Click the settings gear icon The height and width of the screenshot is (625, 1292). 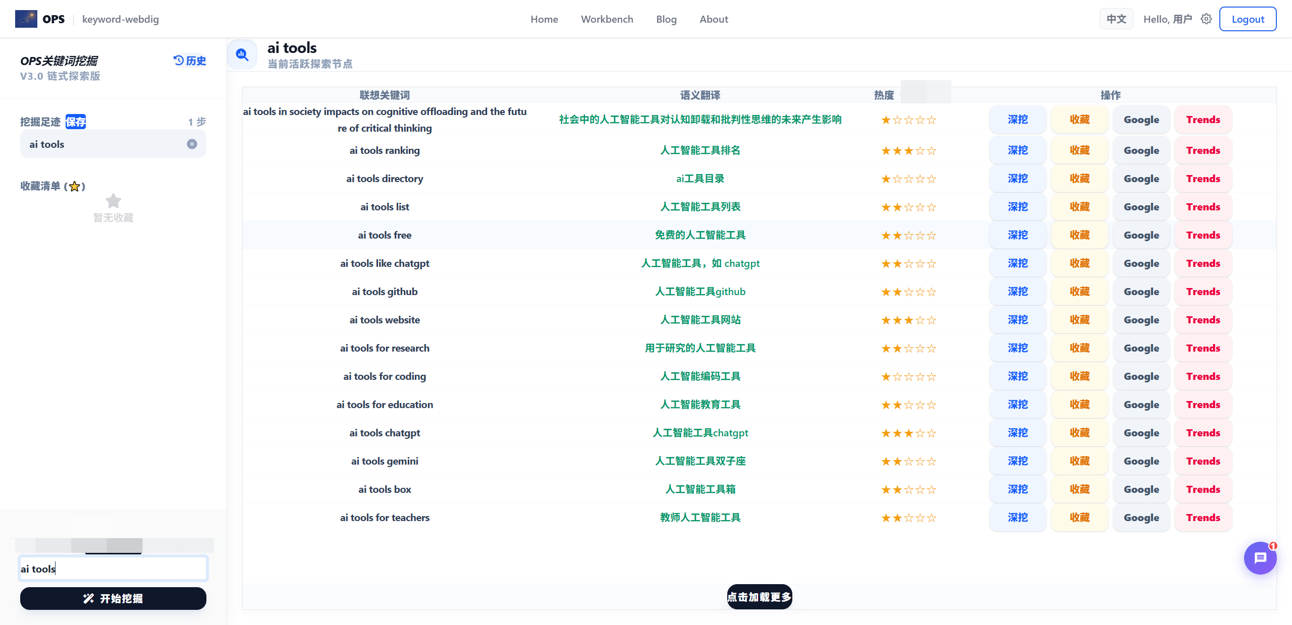(1206, 19)
